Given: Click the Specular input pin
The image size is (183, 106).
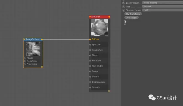Looking at the screenshot, I should click(90, 45).
